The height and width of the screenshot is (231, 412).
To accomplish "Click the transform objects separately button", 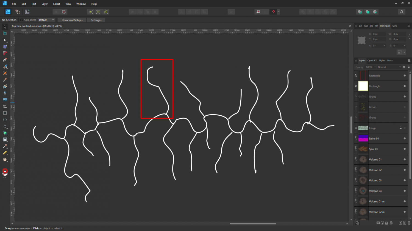I will [400, 52].
